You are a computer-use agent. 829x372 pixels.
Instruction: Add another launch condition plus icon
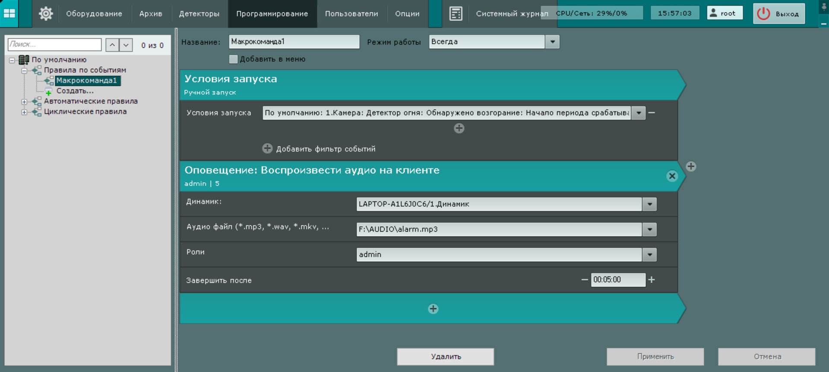pos(459,128)
